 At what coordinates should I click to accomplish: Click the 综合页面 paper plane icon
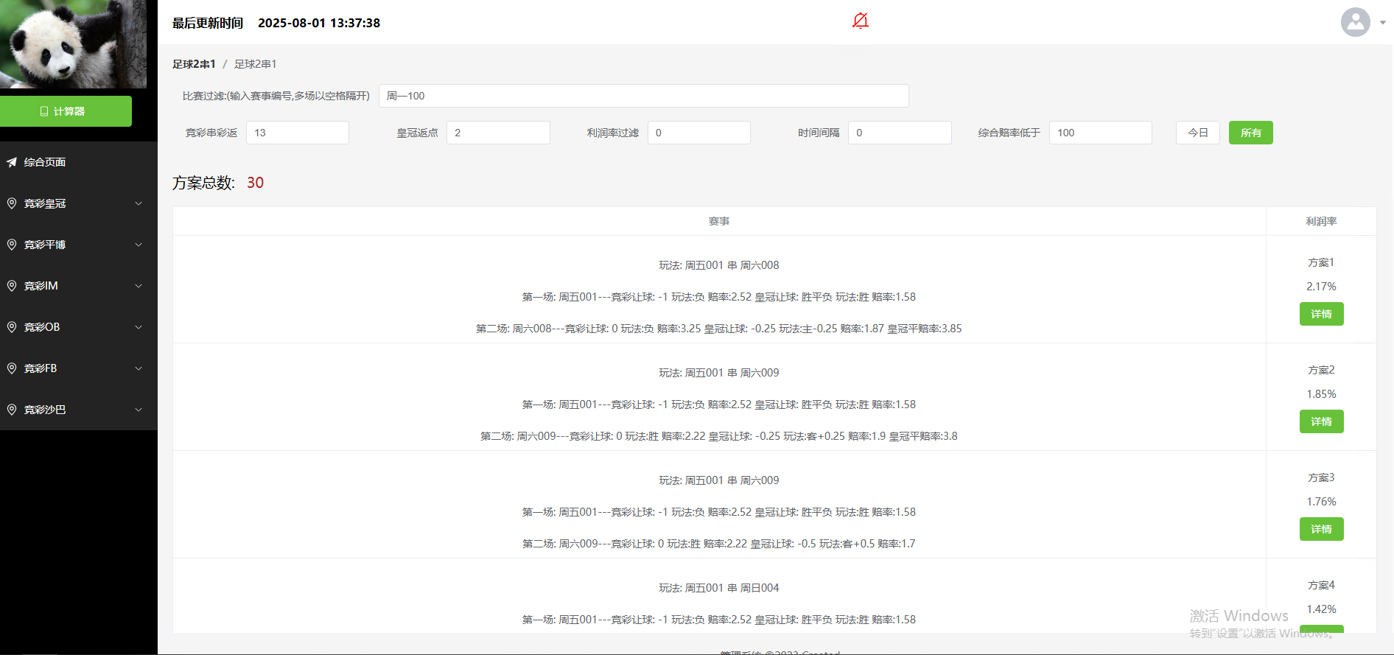[x=12, y=162]
